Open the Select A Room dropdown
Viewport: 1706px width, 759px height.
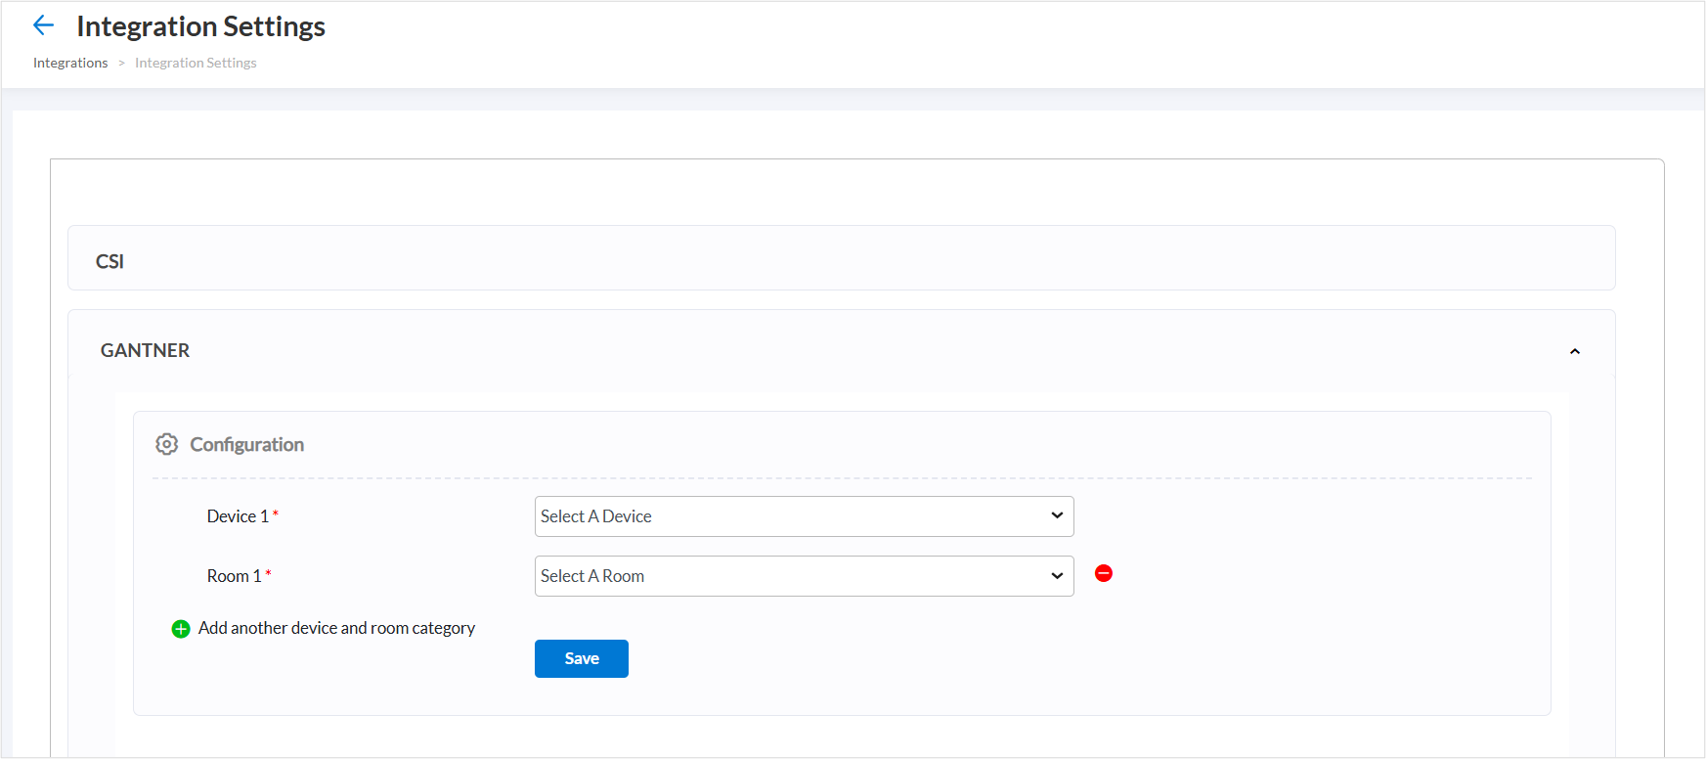tap(804, 576)
